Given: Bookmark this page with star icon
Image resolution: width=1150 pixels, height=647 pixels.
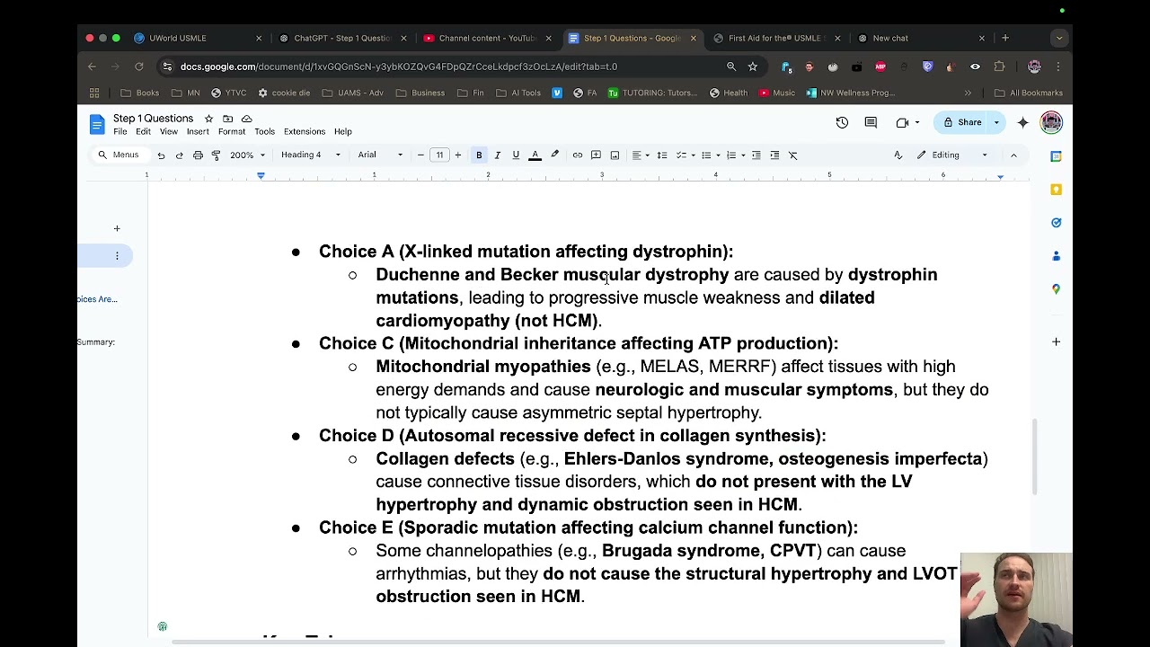Looking at the screenshot, I should pyautogui.click(x=753, y=66).
